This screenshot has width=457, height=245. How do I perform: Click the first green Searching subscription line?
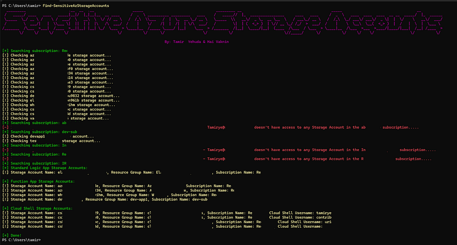[x=35, y=51]
